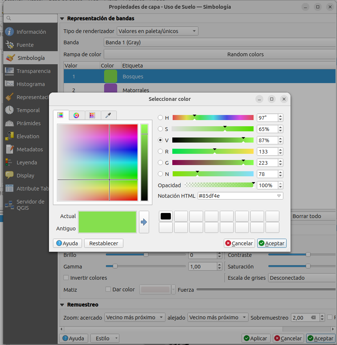Open the color wheel tab
This screenshot has height=345, width=337.
(x=76, y=115)
